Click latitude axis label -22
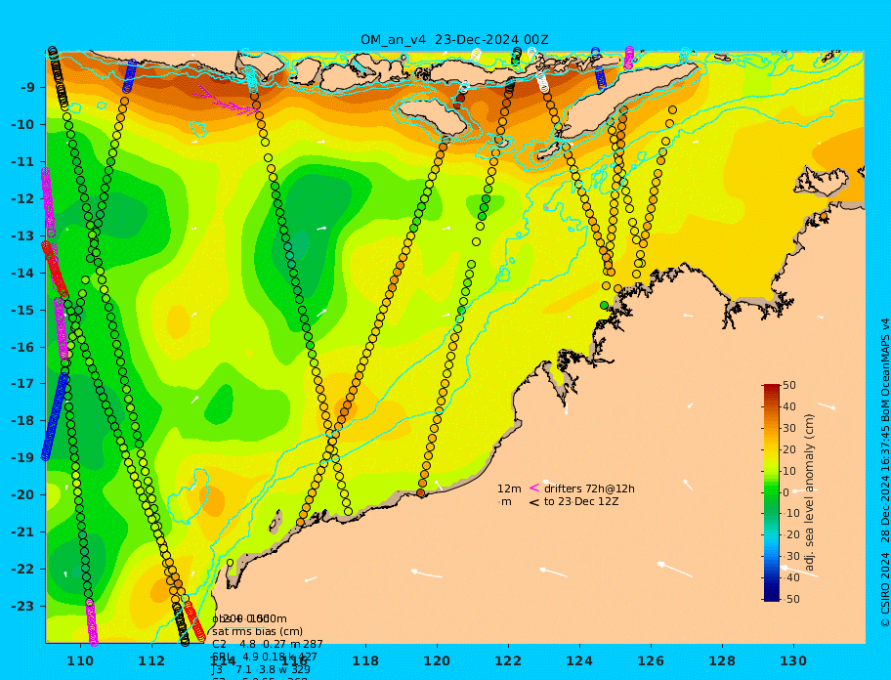The width and height of the screenshot is (891, 680). 22,569
